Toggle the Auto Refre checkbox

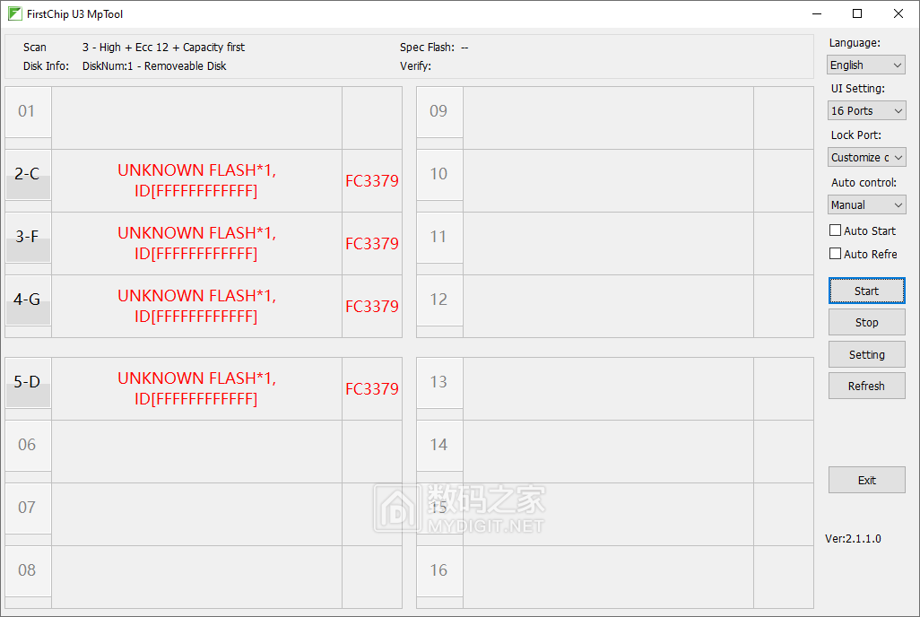(x=836, y=254)
